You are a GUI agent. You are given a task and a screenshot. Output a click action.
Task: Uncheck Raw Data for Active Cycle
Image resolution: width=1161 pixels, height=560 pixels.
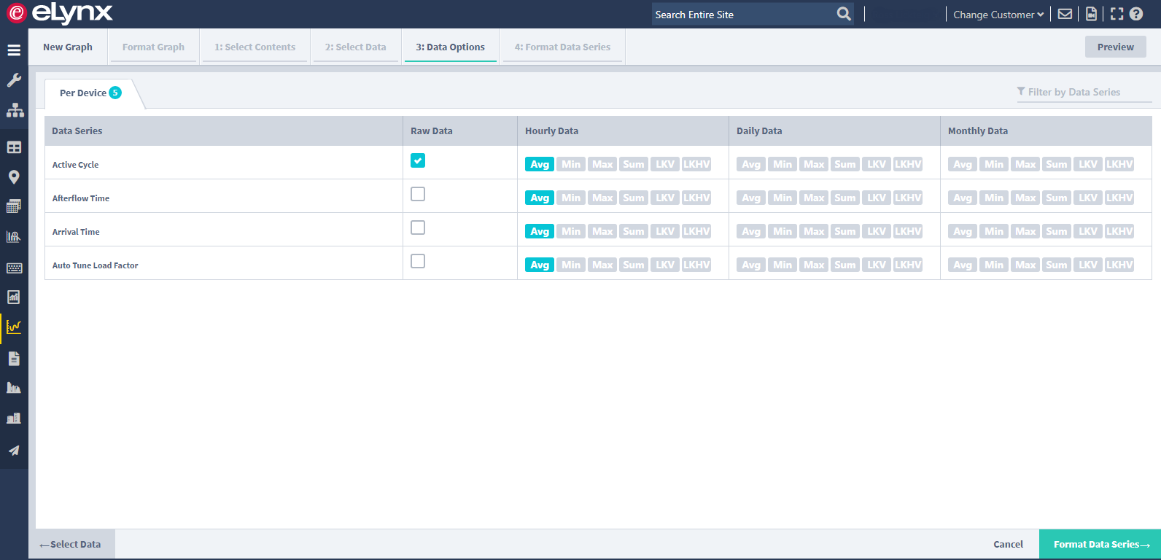pos(418,160)
